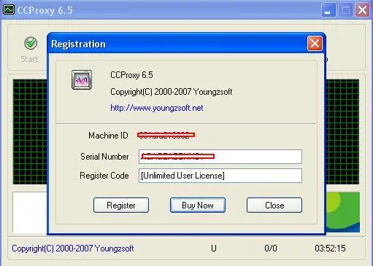Close the CCProxy 6.5 main window
The height and width of the screenshot is (266, 373).
coord(362,10)
